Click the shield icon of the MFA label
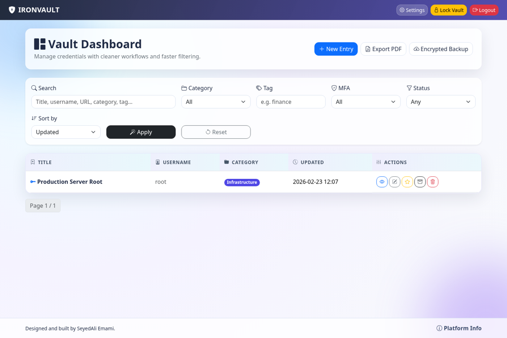 [x=334, y=88]
